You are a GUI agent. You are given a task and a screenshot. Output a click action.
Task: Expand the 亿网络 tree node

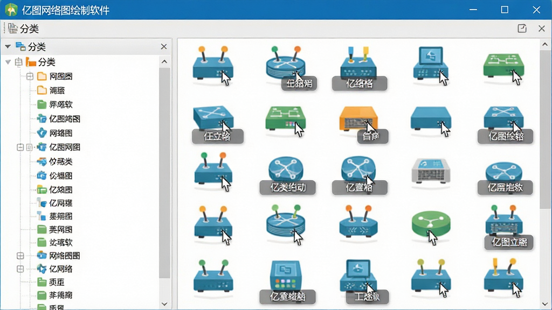pyautogui.click(x=20, y=269)
